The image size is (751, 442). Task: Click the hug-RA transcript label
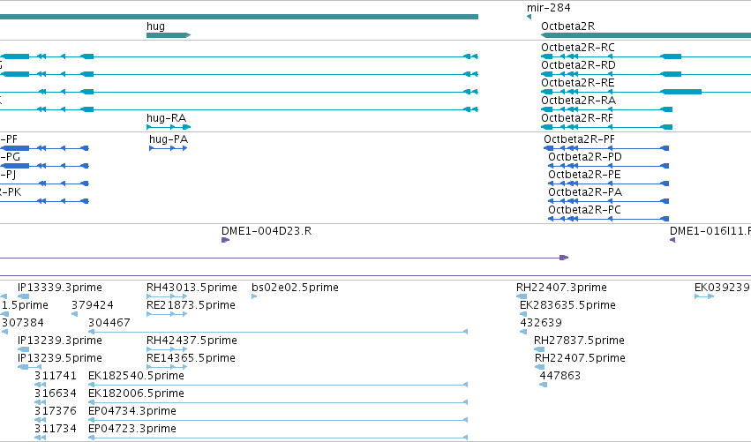coord(166,118)
